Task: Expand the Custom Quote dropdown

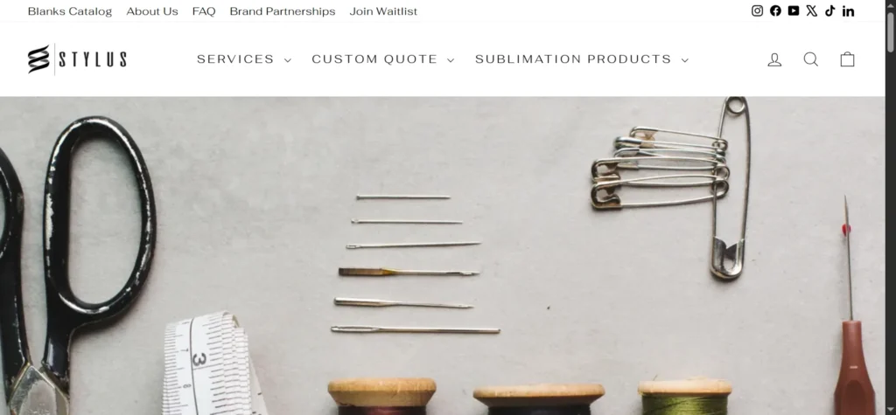Action: (383, 59)
